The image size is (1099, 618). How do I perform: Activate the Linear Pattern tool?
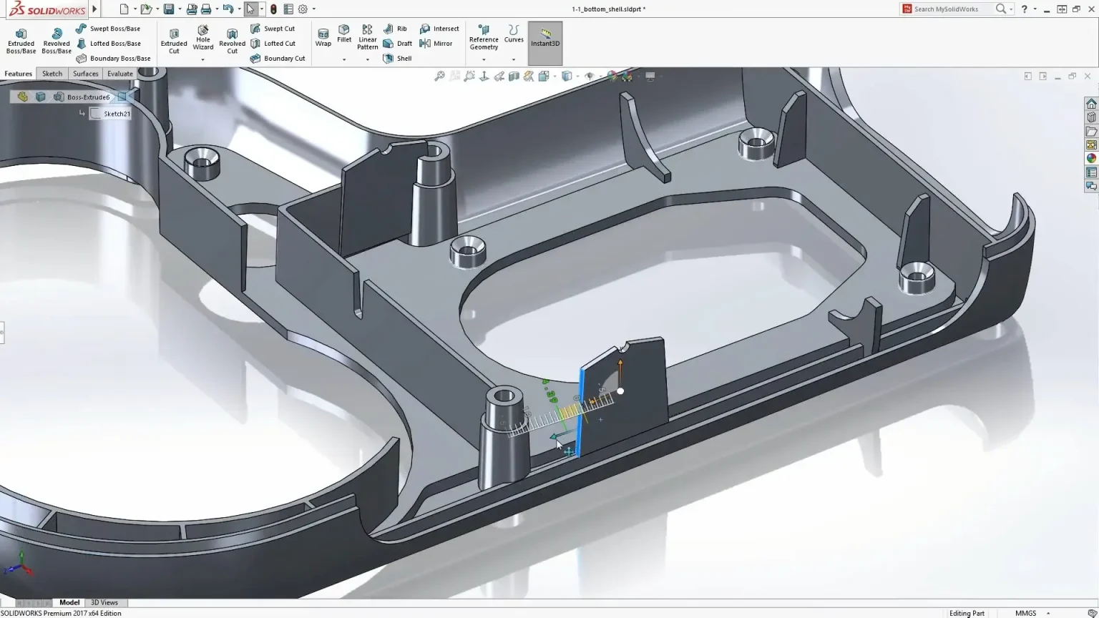367,37
